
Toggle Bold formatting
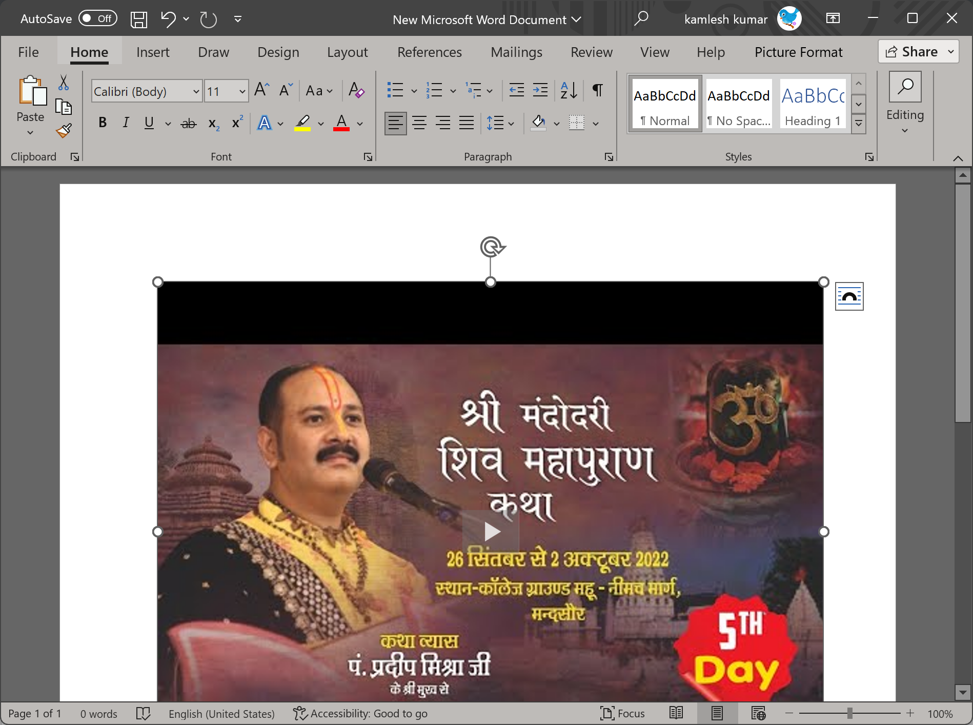coord(103,123)
